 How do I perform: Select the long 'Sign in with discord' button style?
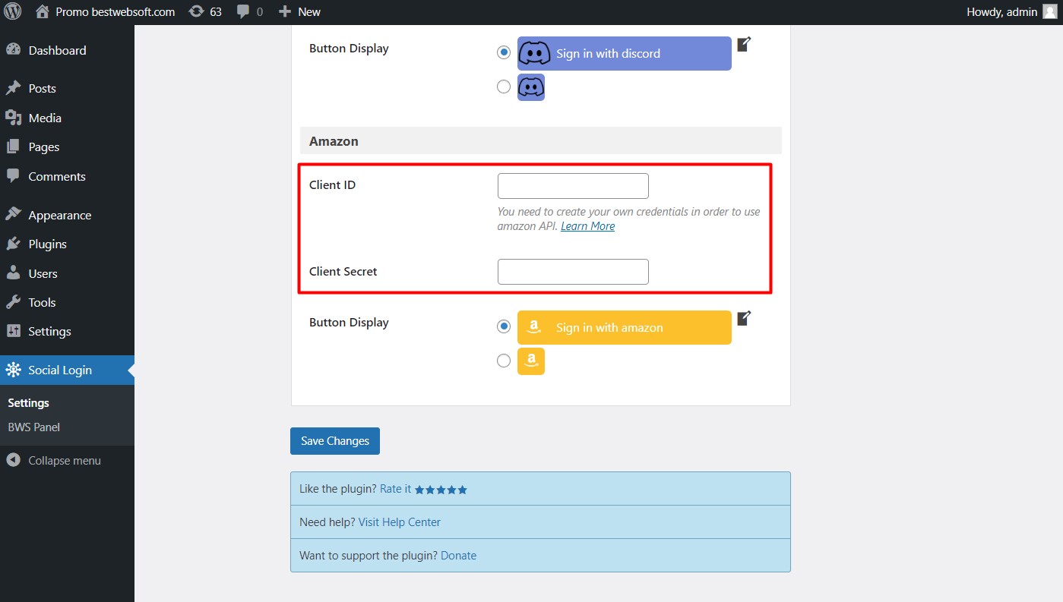pyautogui.click(x=504, y=53)
